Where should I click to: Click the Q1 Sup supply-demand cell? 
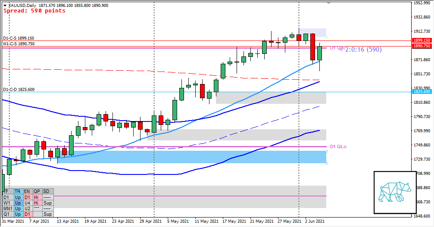[x=47, y=214]
